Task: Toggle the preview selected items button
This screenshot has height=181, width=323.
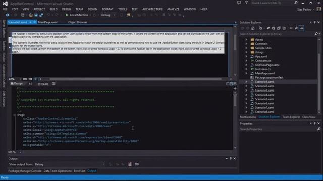Action: coord(302,28)
